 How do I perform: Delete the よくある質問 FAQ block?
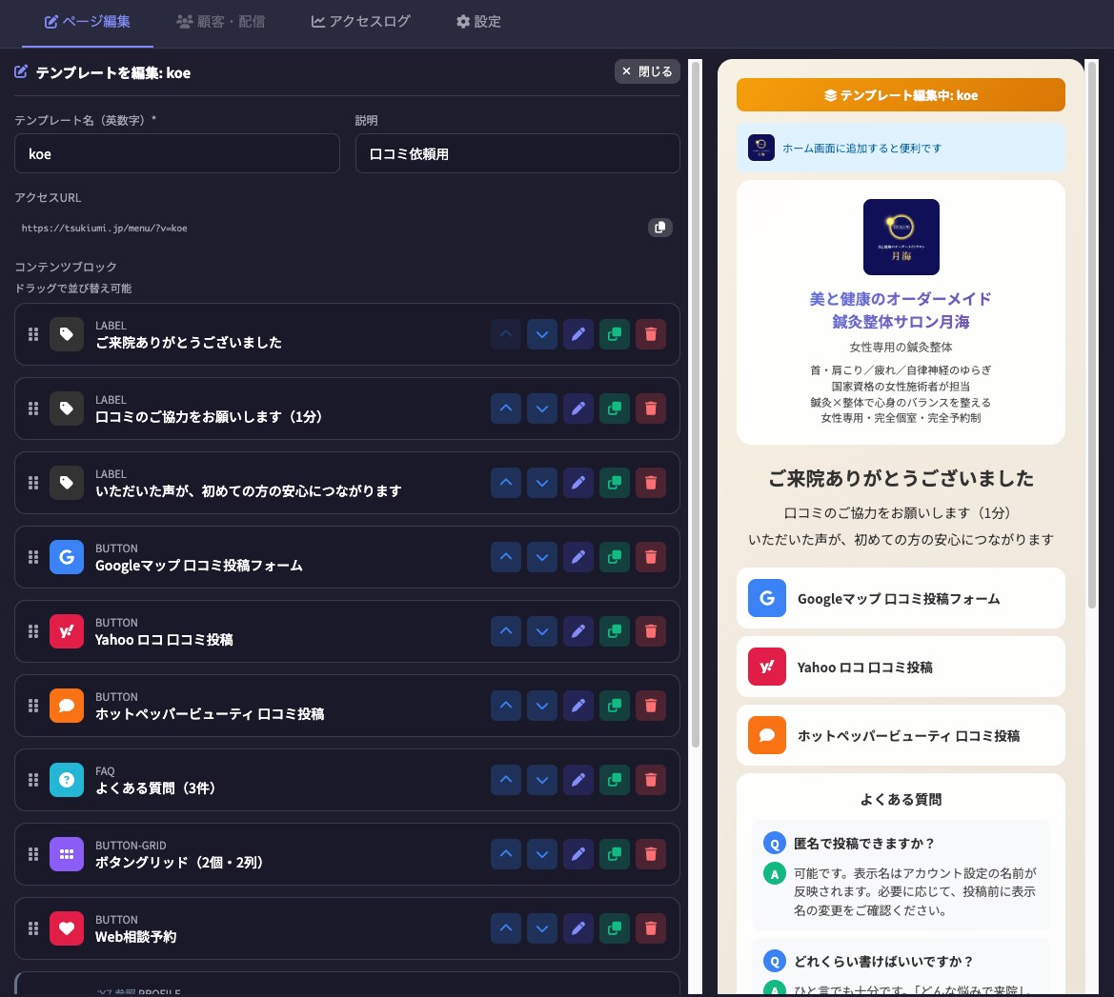pyautogui.click(x=651, y=780)
